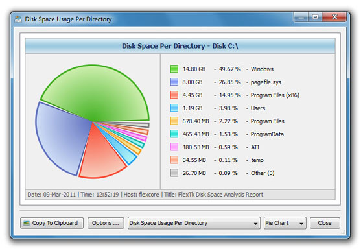Screen dimensions: 363x251
Task: Click the 'ProgramData' legend label
Action: click(x=267, y=134)
